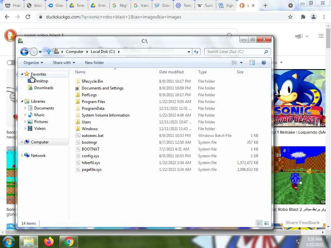Expand the Music library arrow

click(x=25, y=115)
